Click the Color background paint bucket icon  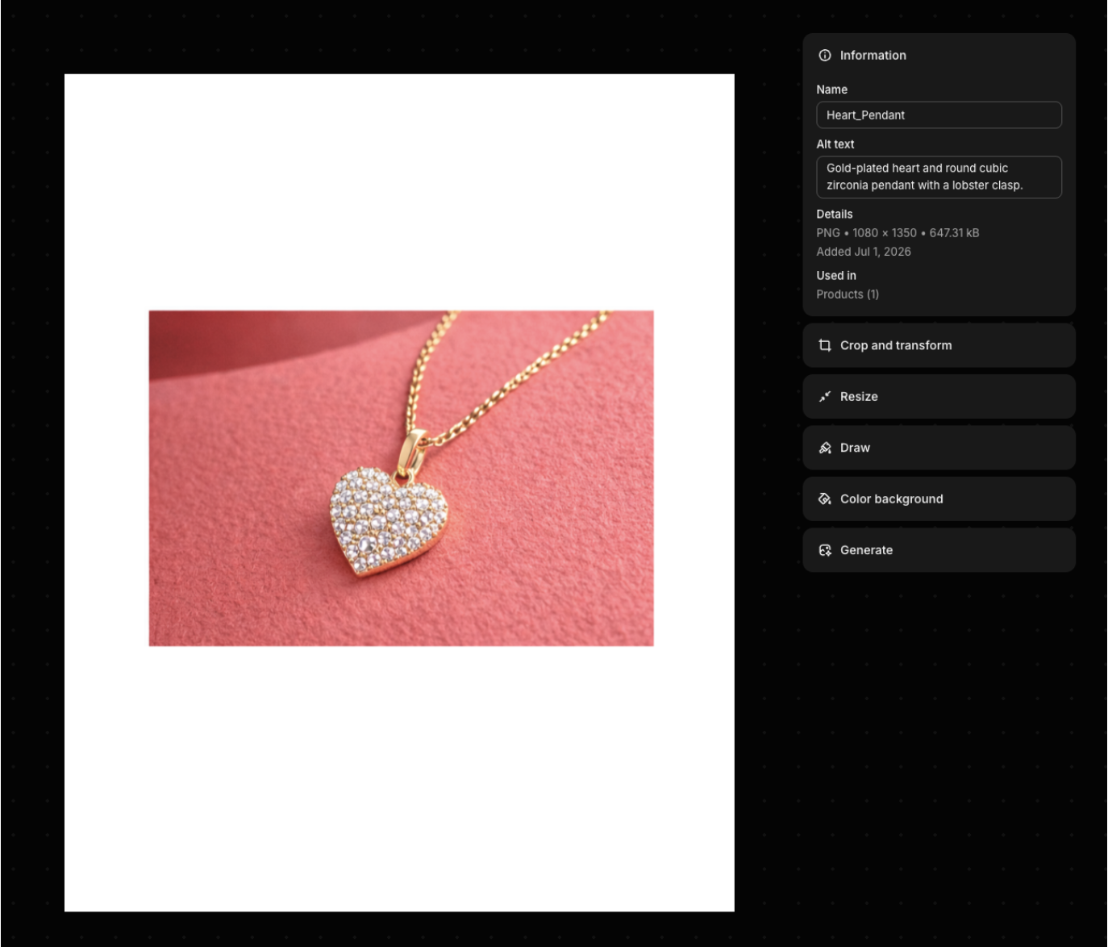pyautogui.click(x=824, y=499)
